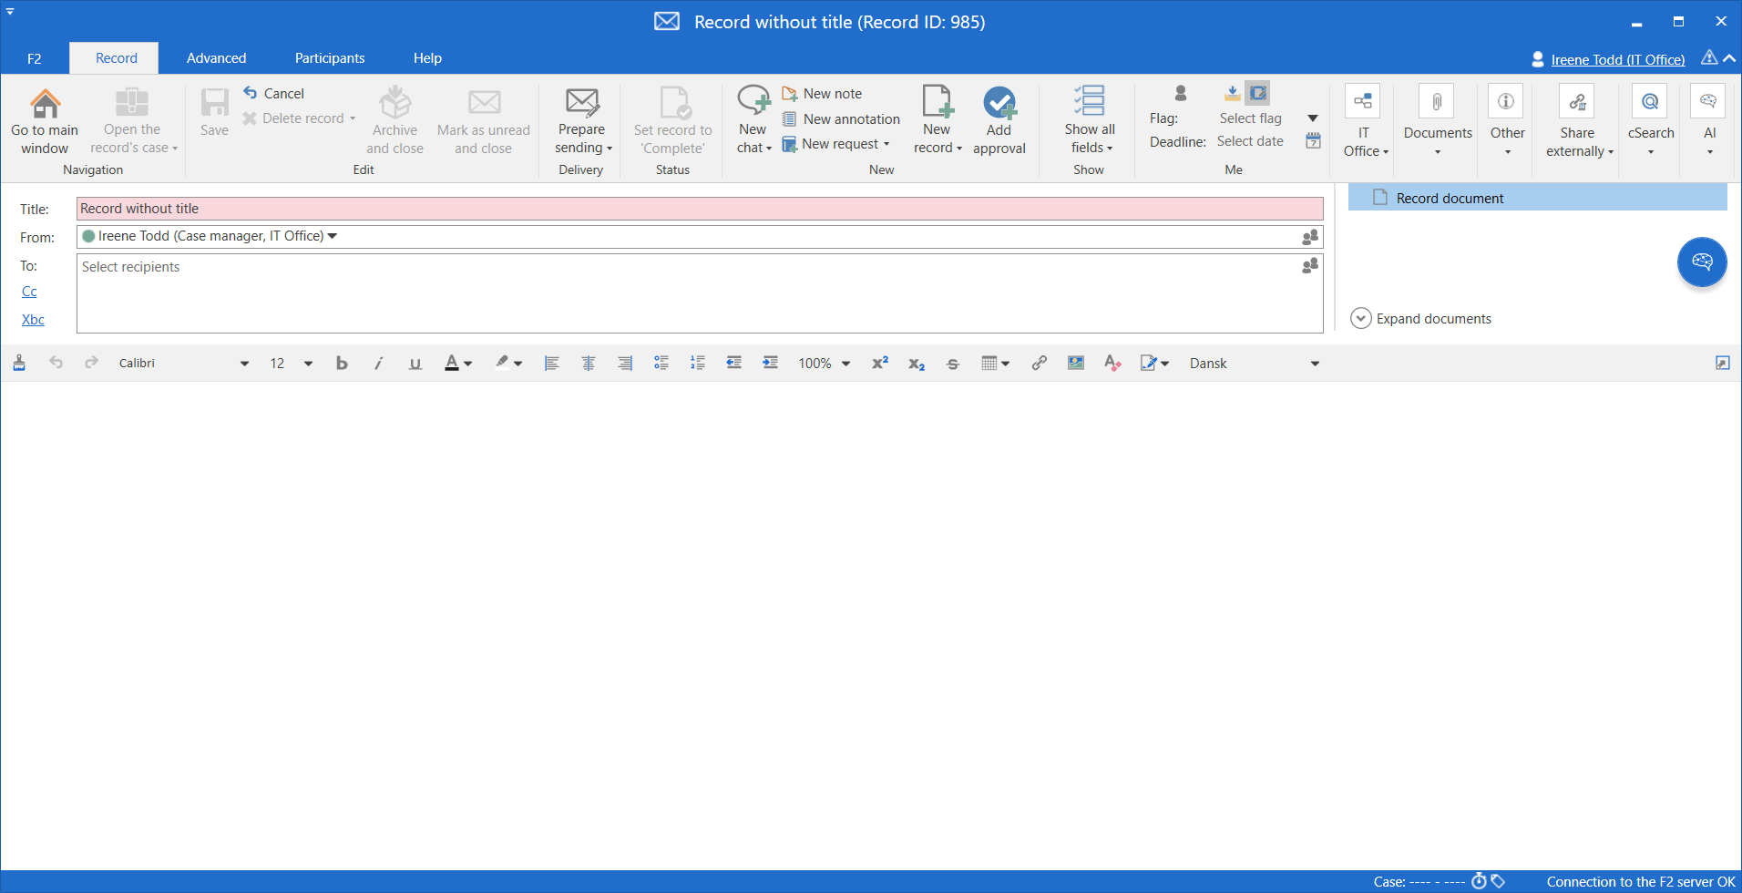Screen dimensions: 1742x893
Task: Start a New chat
Action: tap(751, 119)
